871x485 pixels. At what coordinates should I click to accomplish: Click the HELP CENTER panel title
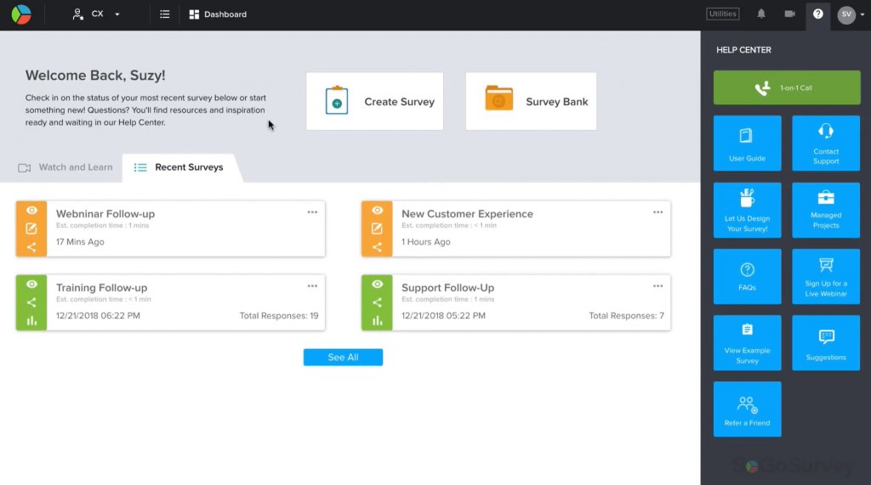tap(743, 50)
